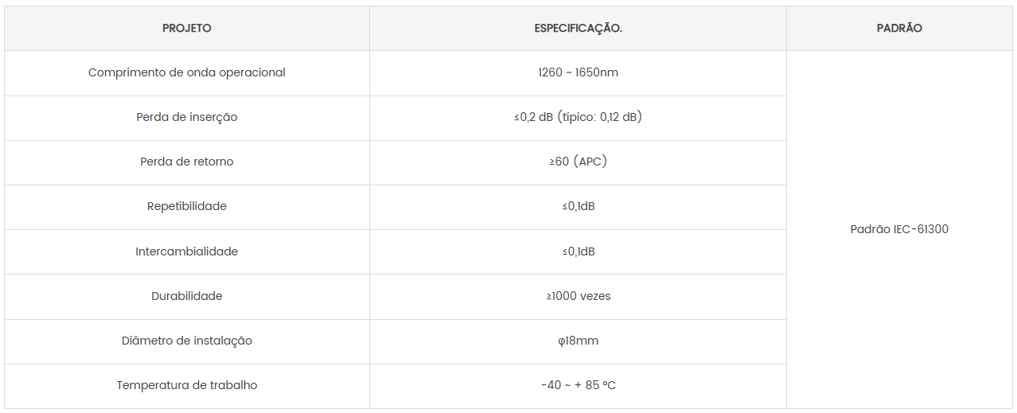
Task: Click the ≥1000 vezes value
Action: 578,296
